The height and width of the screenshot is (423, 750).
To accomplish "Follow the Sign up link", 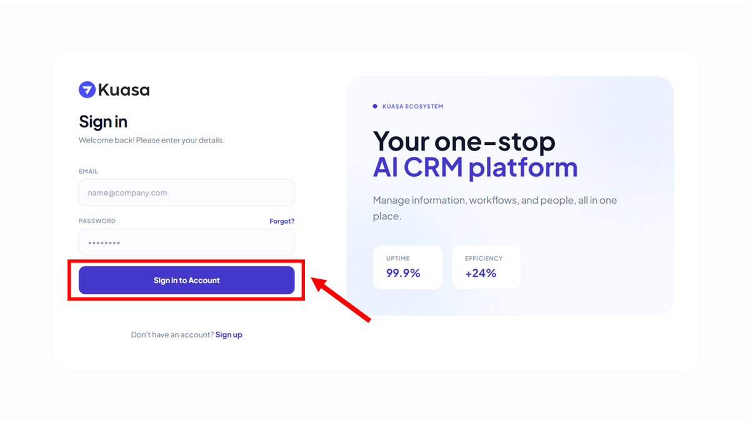I will click(229, 335).
